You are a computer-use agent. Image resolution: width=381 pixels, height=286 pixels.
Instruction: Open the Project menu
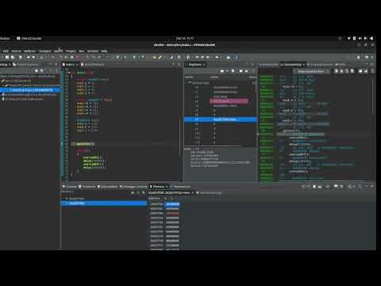tap(71, 51)
